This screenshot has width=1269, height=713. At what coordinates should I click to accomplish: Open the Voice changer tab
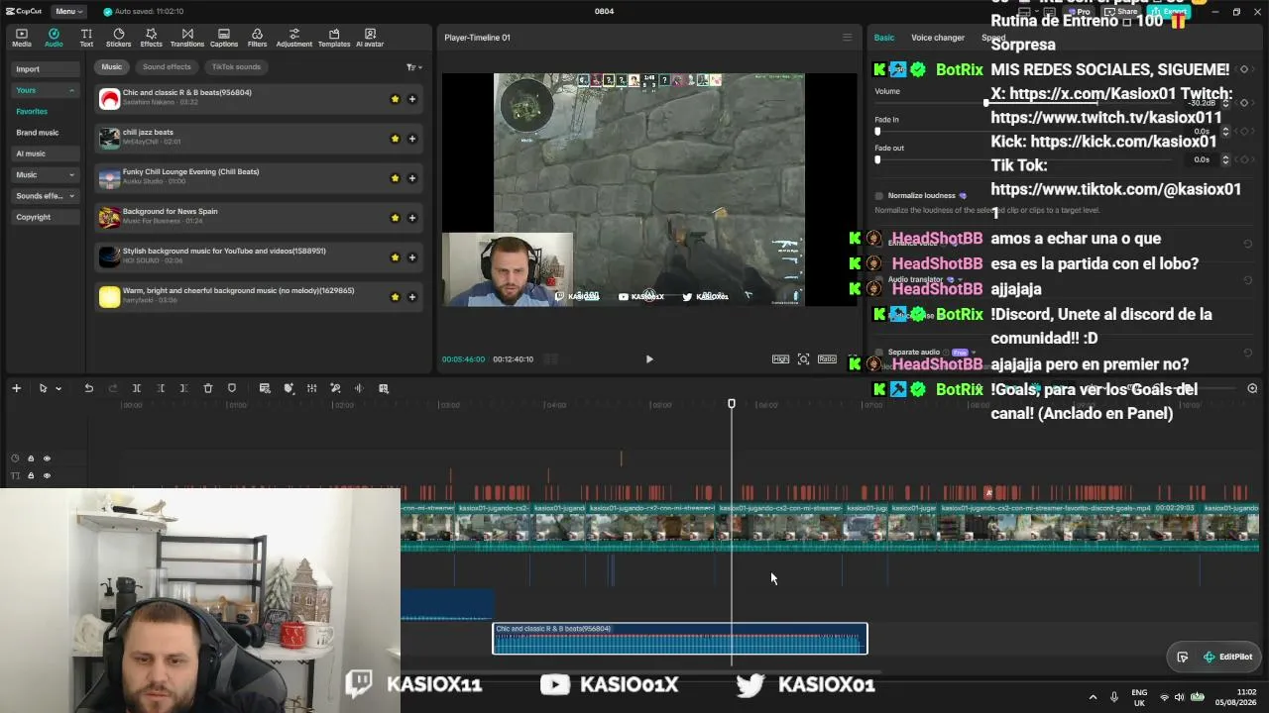[x=938, y=38]
